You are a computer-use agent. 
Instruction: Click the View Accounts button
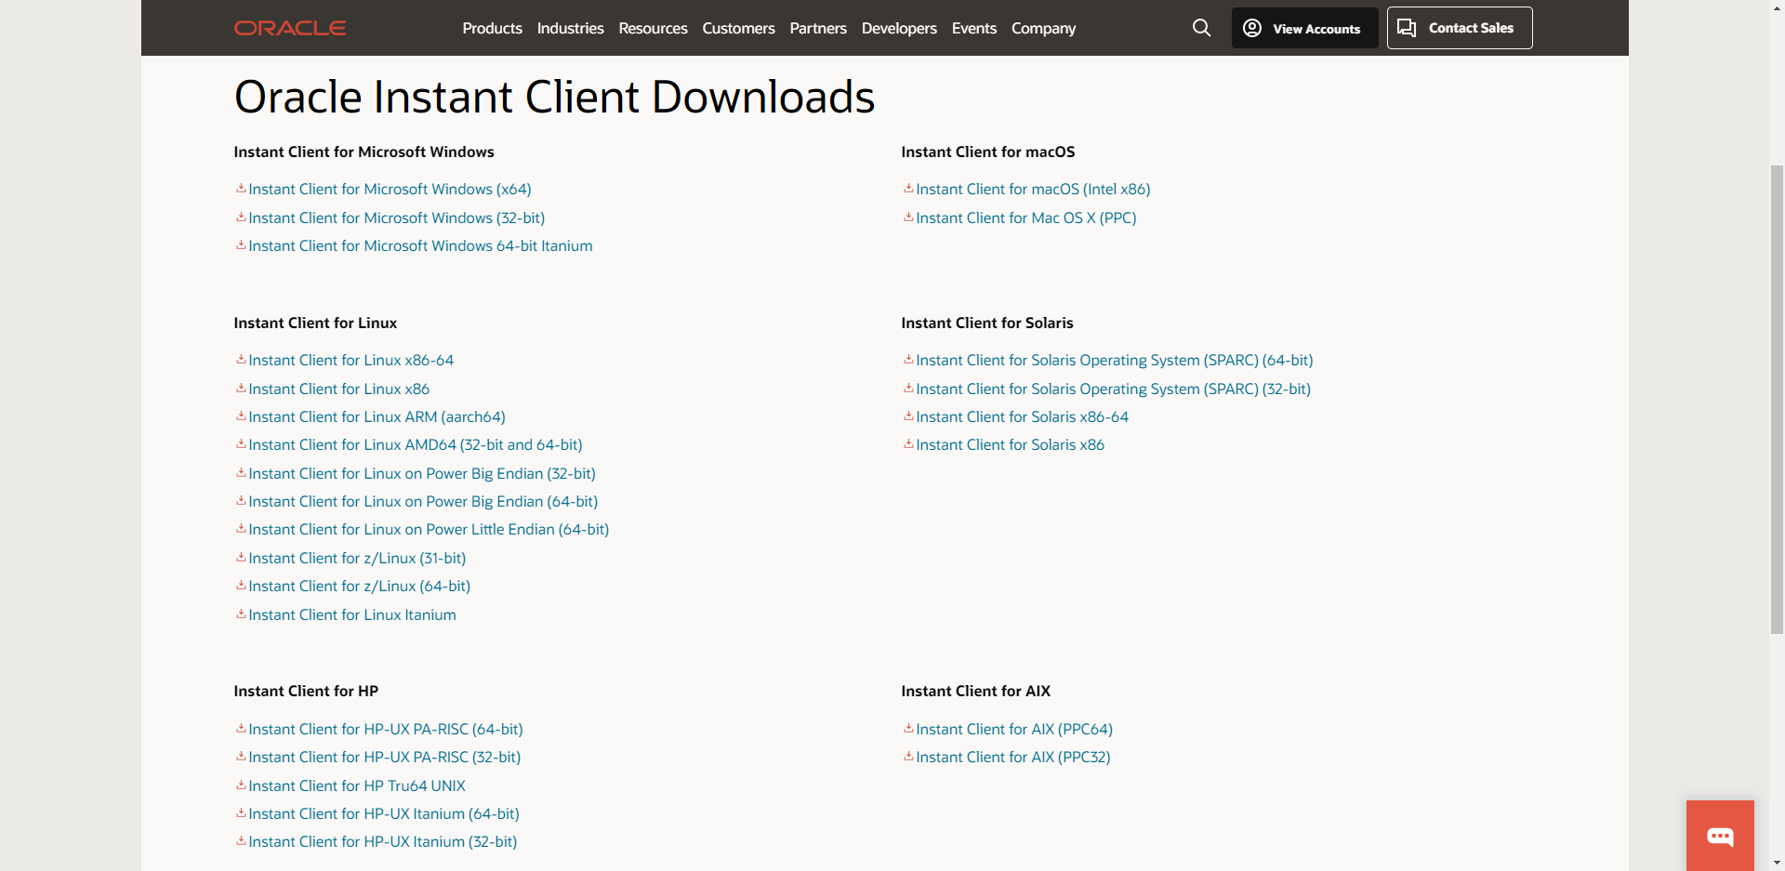pos(1304,28)
